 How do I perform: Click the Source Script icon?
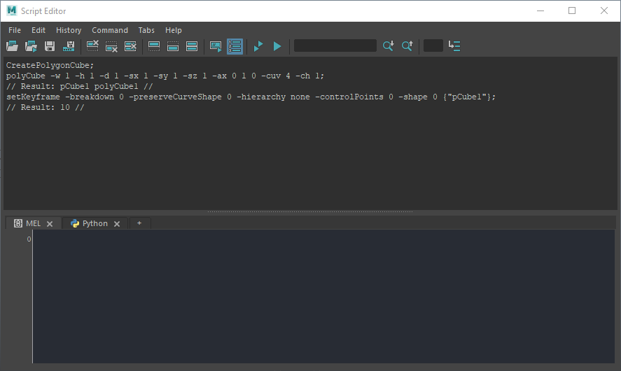[31, 46]
